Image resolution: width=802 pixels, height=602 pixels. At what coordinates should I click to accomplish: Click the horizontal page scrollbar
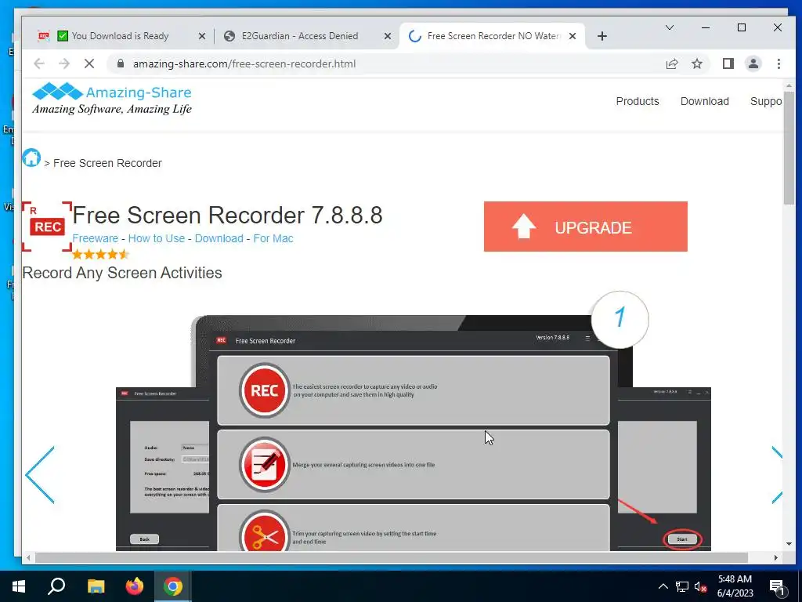392,557
